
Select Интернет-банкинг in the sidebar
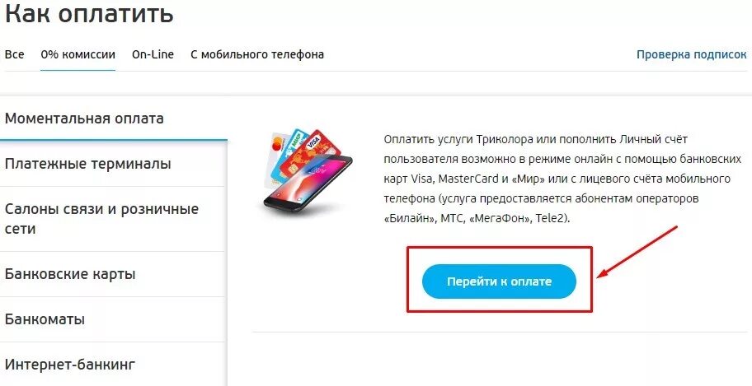pos(112,365)
